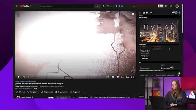Skip to the next video
This screenshot has height=110, width=196.
pyautogui.click(x=24, y=77)
